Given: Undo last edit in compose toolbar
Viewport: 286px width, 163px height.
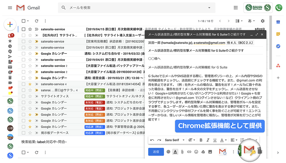Looking at the screenshot, I should pos(152,140).
